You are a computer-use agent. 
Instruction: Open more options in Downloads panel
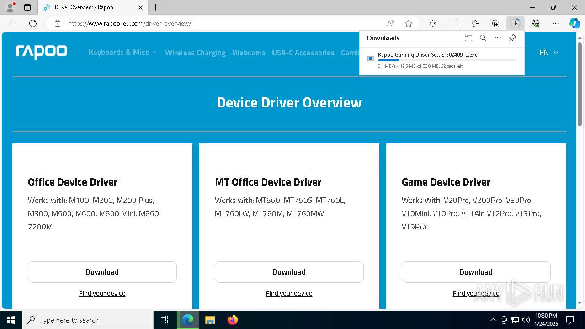498,38
